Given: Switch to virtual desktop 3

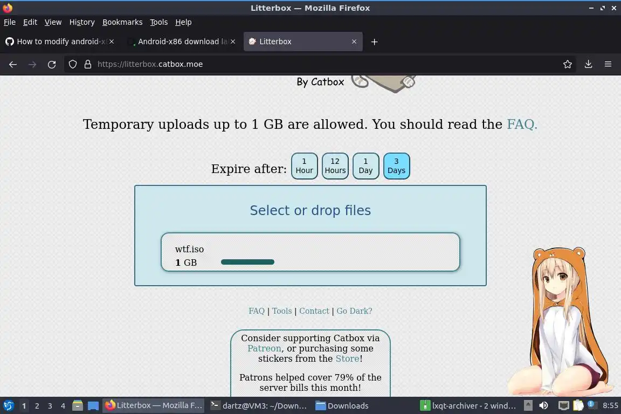Looking at the screenshot, I should pyautogui.click(x=50, y=406).
